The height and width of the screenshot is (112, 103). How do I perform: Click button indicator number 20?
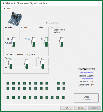coord(64,88)
